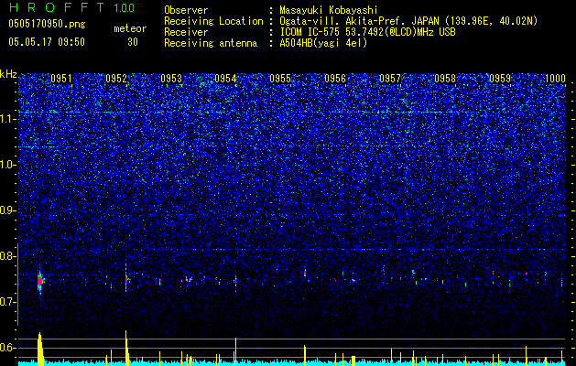Select the 0958 time marker
This screenshot has height=366, width=576.
pos(445,79)
